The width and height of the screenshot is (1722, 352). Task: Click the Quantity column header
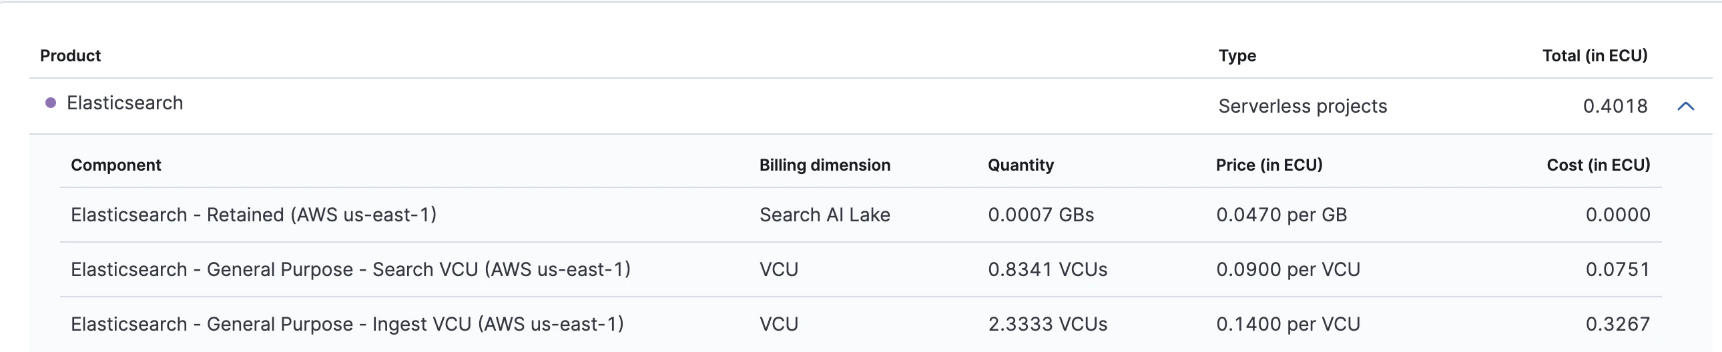pyautogui.click(x=1020, y=165)
